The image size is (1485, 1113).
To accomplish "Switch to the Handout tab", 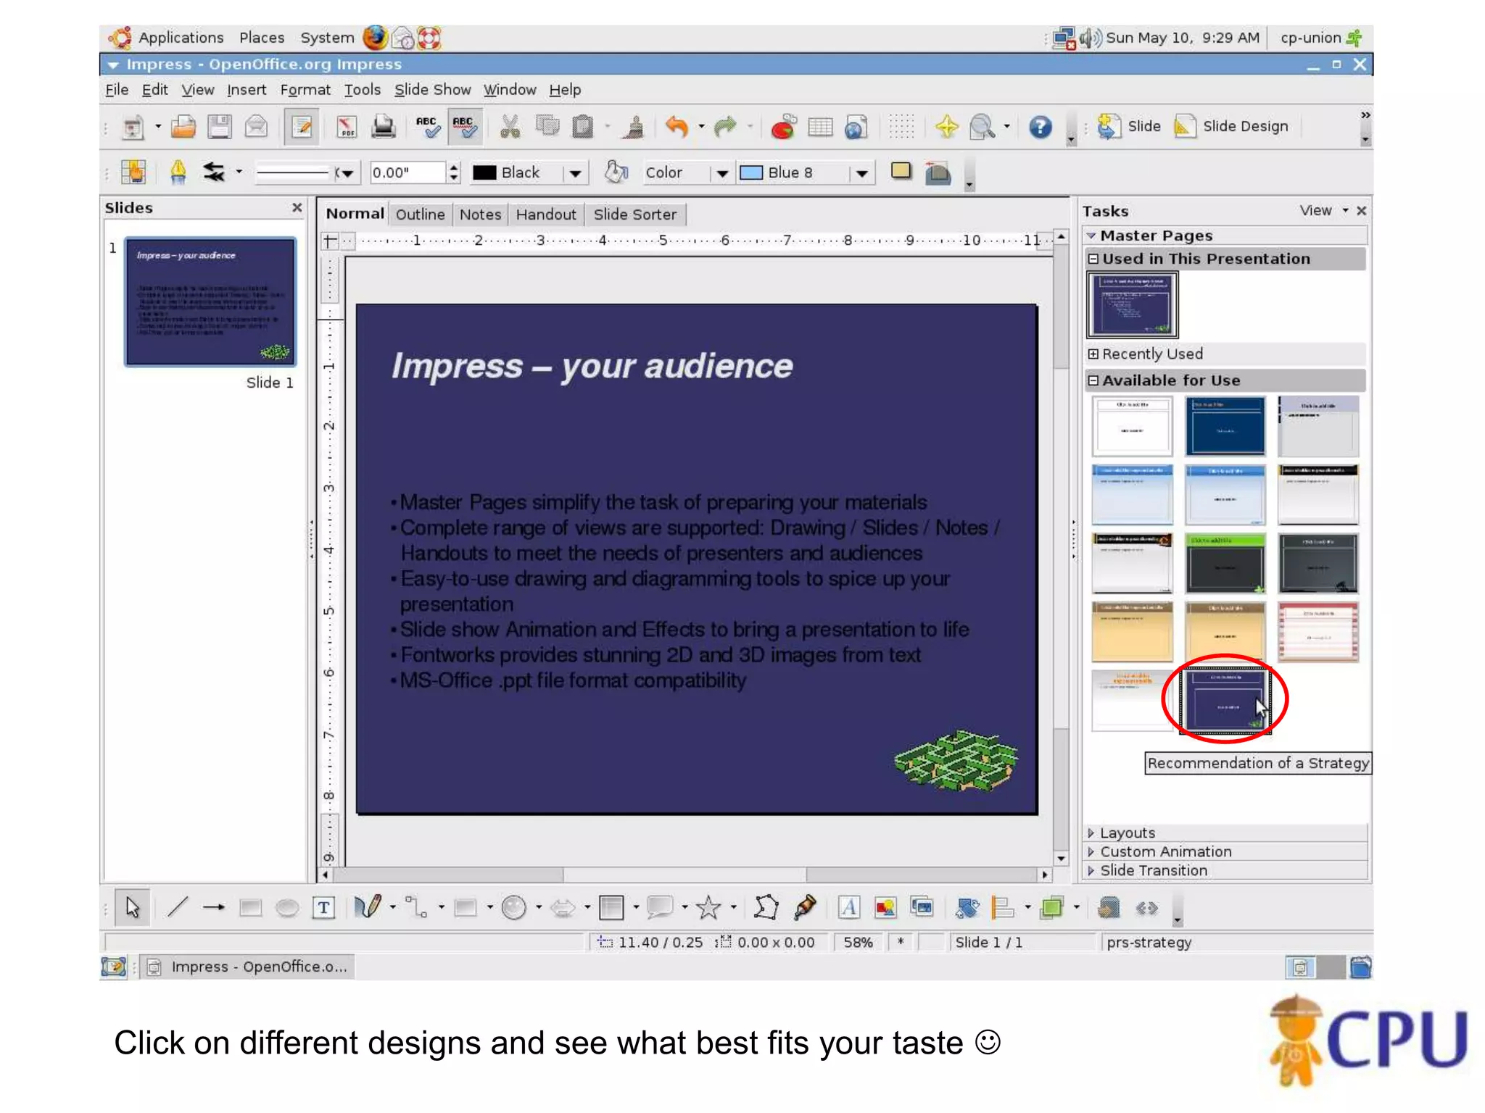I will (546, 214).
